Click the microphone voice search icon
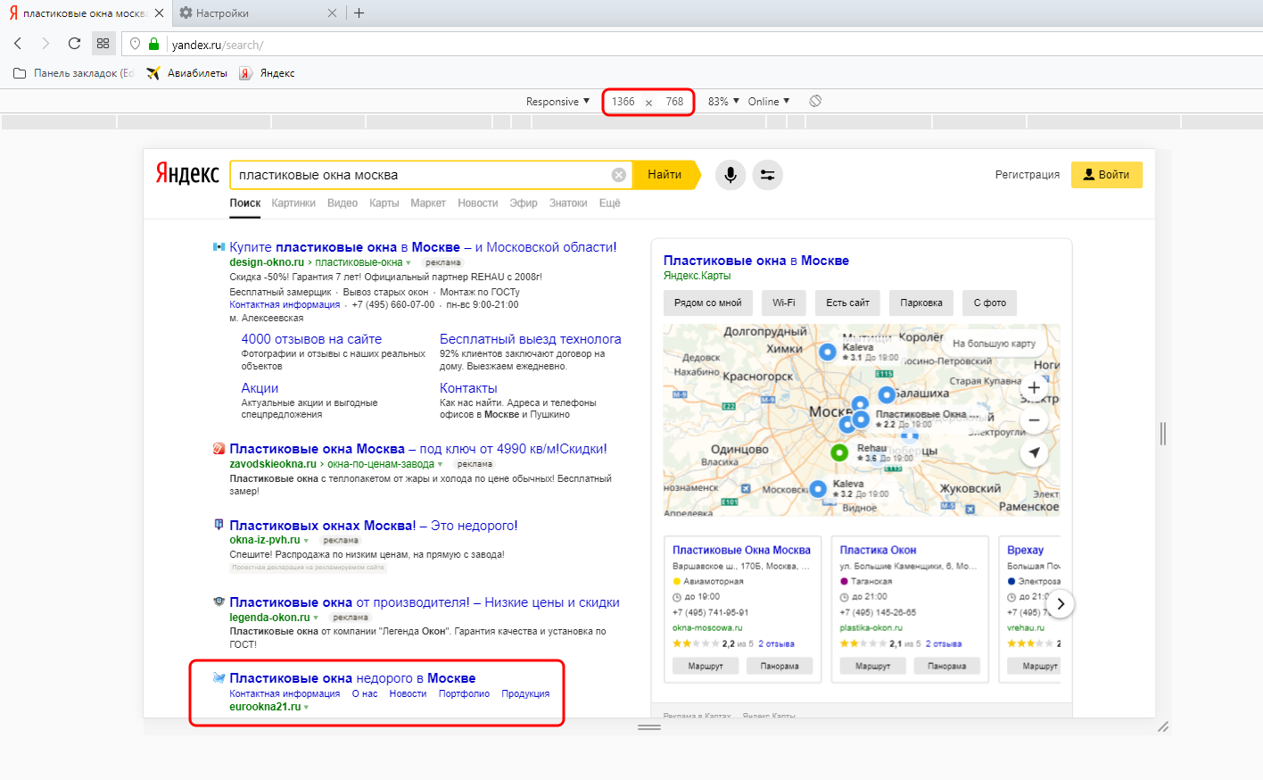 tap(730, 175)
